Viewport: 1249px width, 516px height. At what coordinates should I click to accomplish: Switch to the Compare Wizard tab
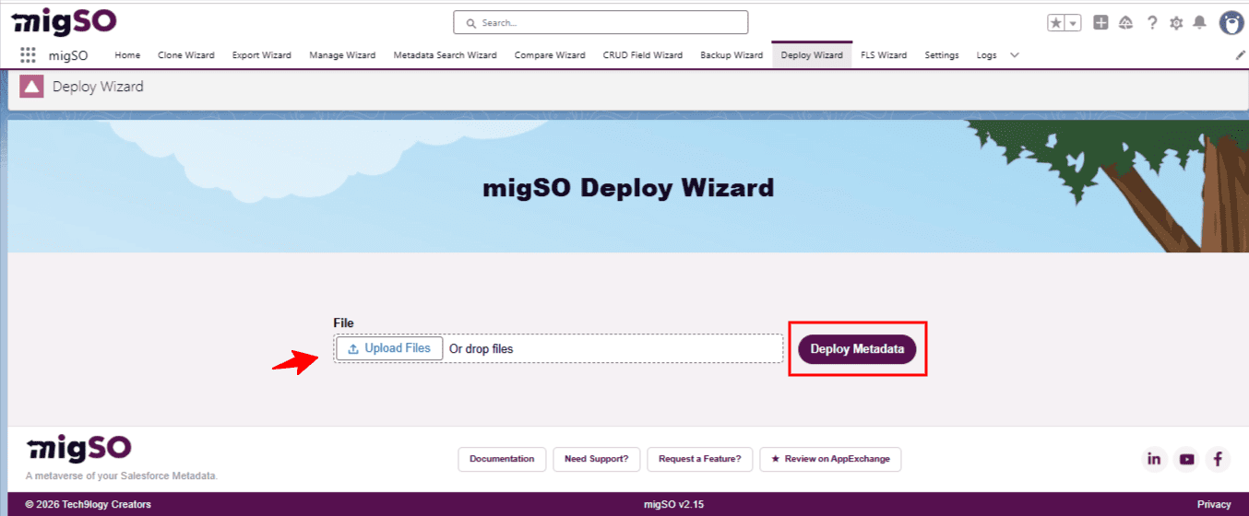[550, 55]
